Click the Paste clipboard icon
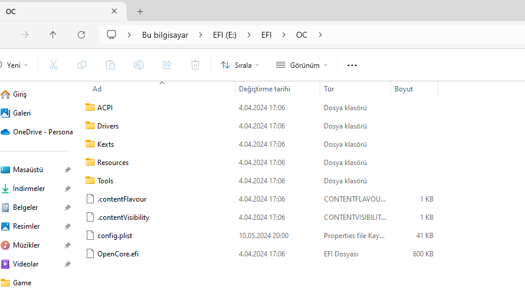525x290 pixels. click(x=110, y=65)
